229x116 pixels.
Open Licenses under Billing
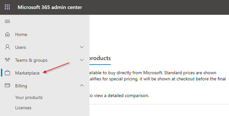[23, 108]
